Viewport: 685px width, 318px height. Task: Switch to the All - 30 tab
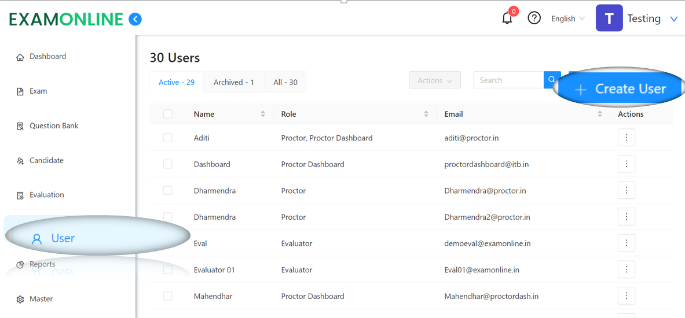pos(285,82)
